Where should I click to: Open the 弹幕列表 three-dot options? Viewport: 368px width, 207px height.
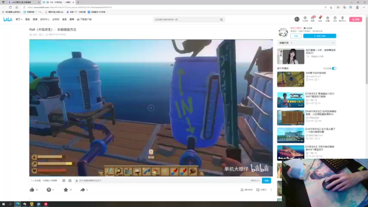coord(292,43)
